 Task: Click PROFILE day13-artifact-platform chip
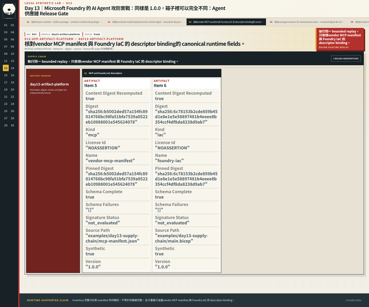(x=60, y=34)
